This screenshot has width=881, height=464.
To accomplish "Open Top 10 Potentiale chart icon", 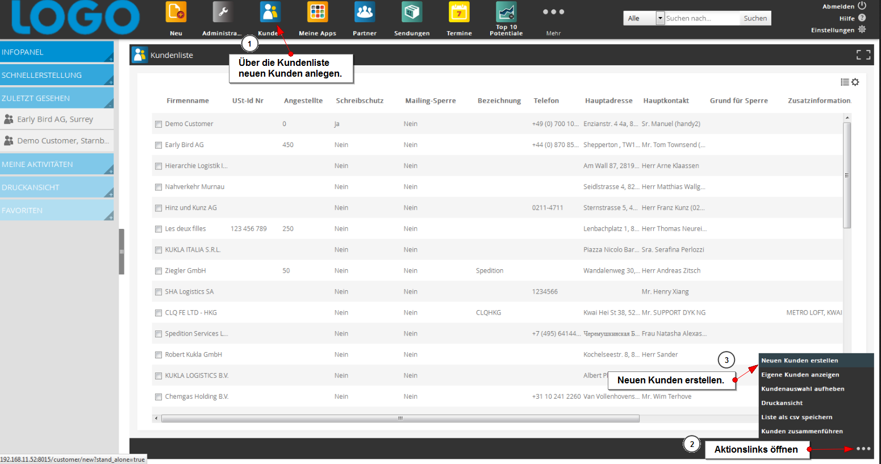I will pos(506,12).
